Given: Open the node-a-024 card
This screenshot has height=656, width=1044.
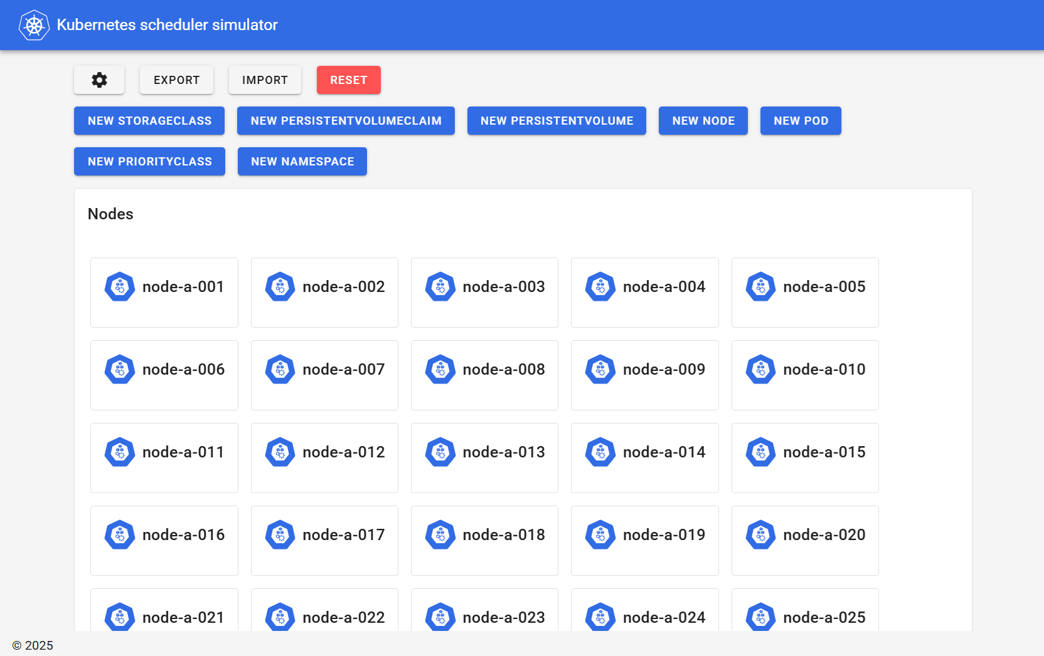Looking at the screenshot, I should (645, 610).
